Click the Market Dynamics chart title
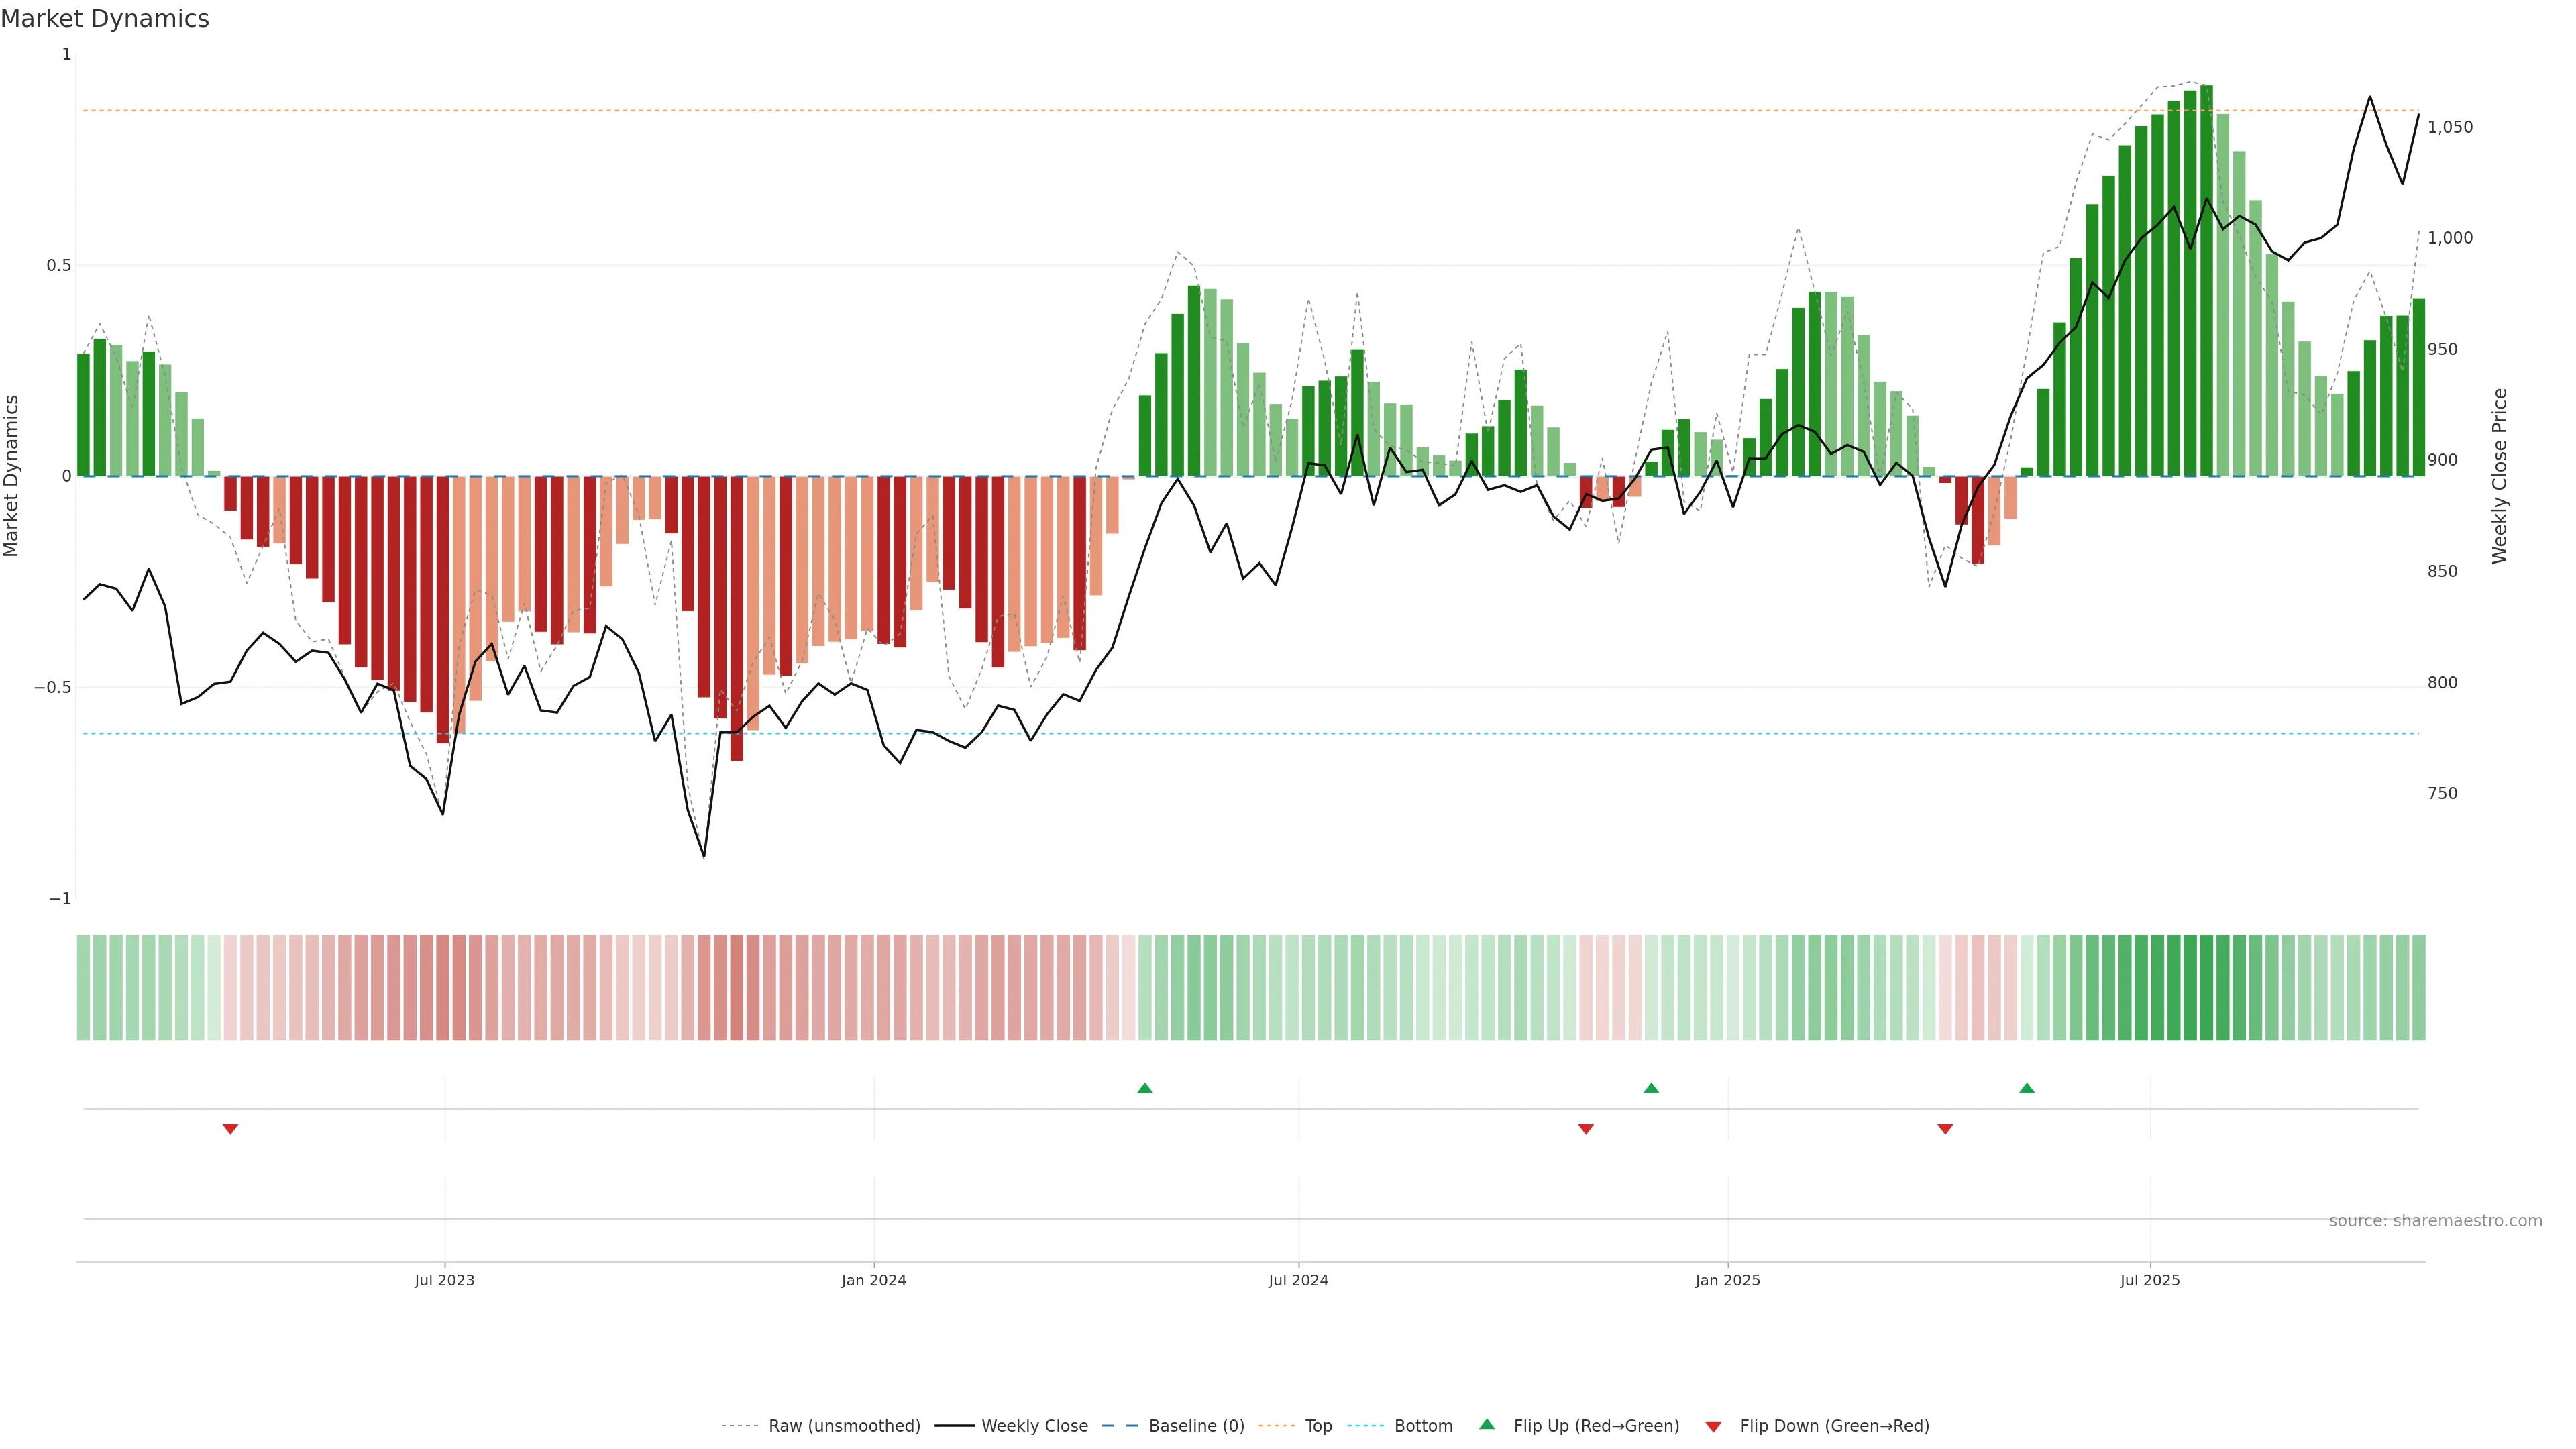The width and height of the screenshot is (2576, 1449). [105, 19]
